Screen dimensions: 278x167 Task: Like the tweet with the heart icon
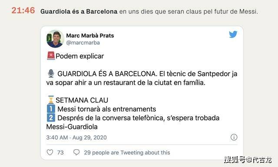click(50, 152)
